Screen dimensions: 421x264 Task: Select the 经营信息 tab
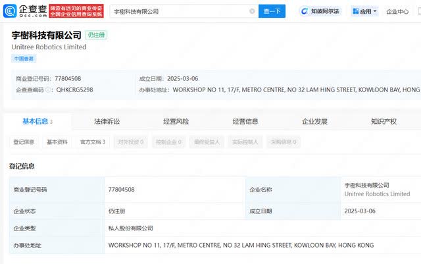[x=245, y=121]
